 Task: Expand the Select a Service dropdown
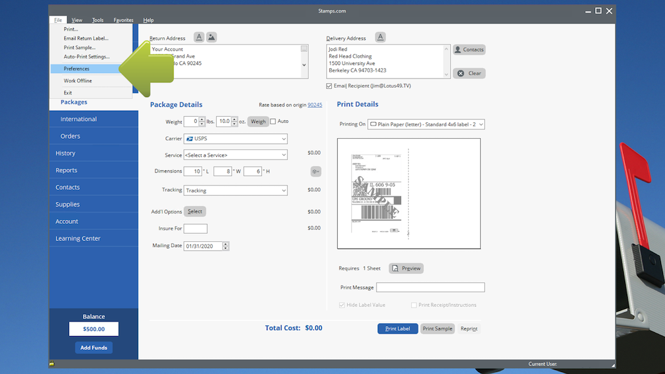click(235, 155)
